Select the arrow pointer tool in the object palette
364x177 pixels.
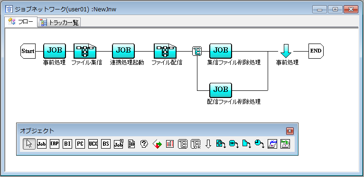click(29, 144)
